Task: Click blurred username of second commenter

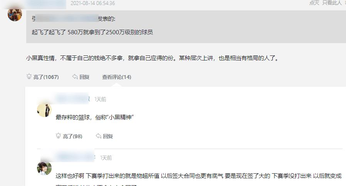Action: (x=75, y=157)
